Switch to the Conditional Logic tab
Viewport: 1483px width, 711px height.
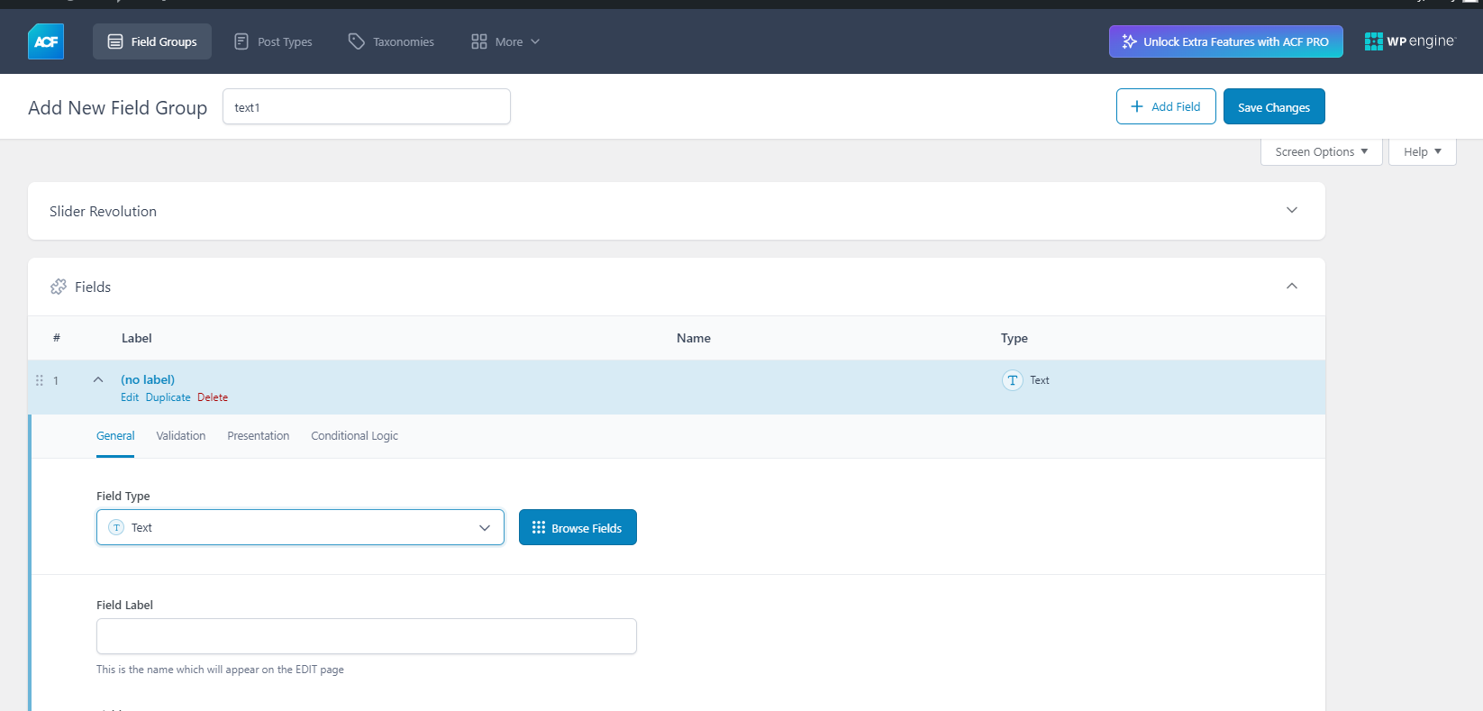[x=354, y=436]
